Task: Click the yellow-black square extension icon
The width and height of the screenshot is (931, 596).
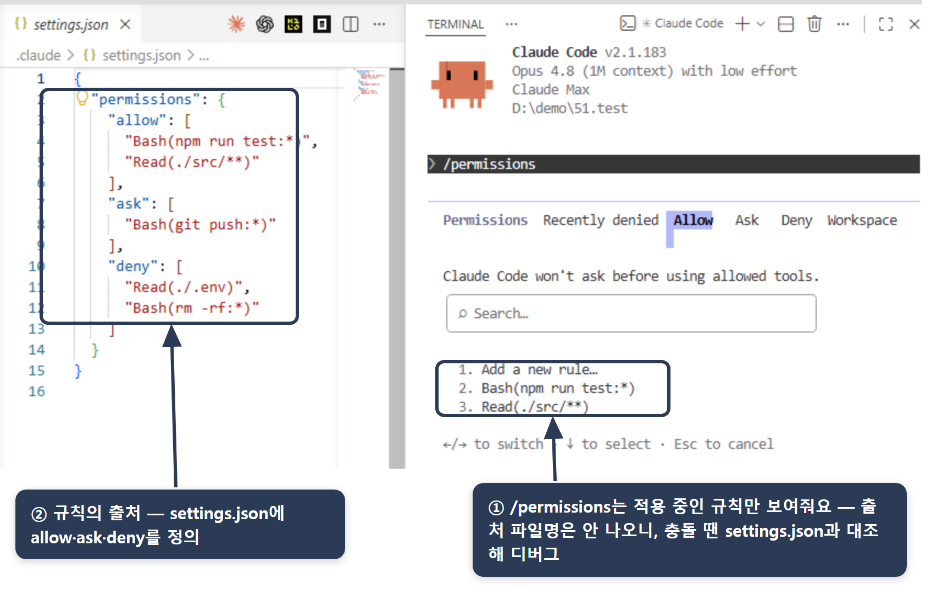Action: pos(293,24)
